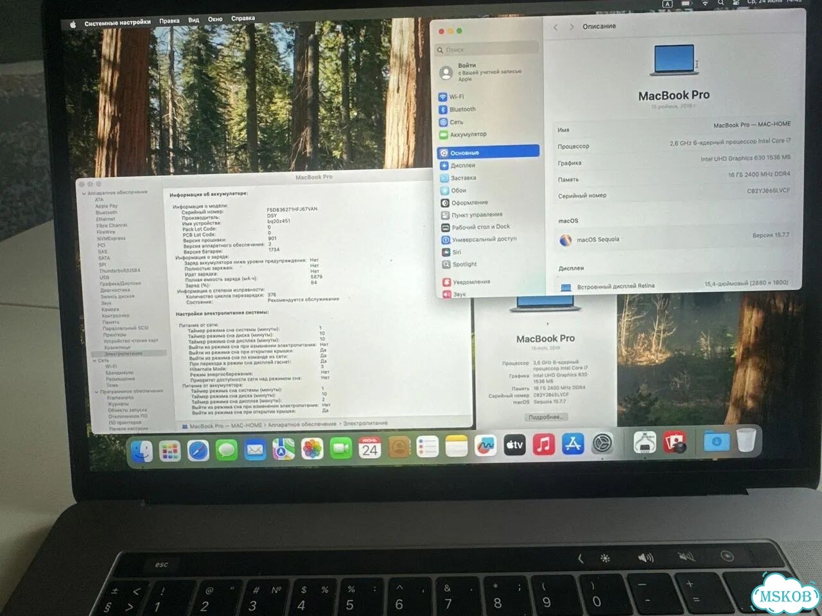Open Spotlight settings in the sidebar
The height and width of the screenshot is (616, 822).
point(464,264)
